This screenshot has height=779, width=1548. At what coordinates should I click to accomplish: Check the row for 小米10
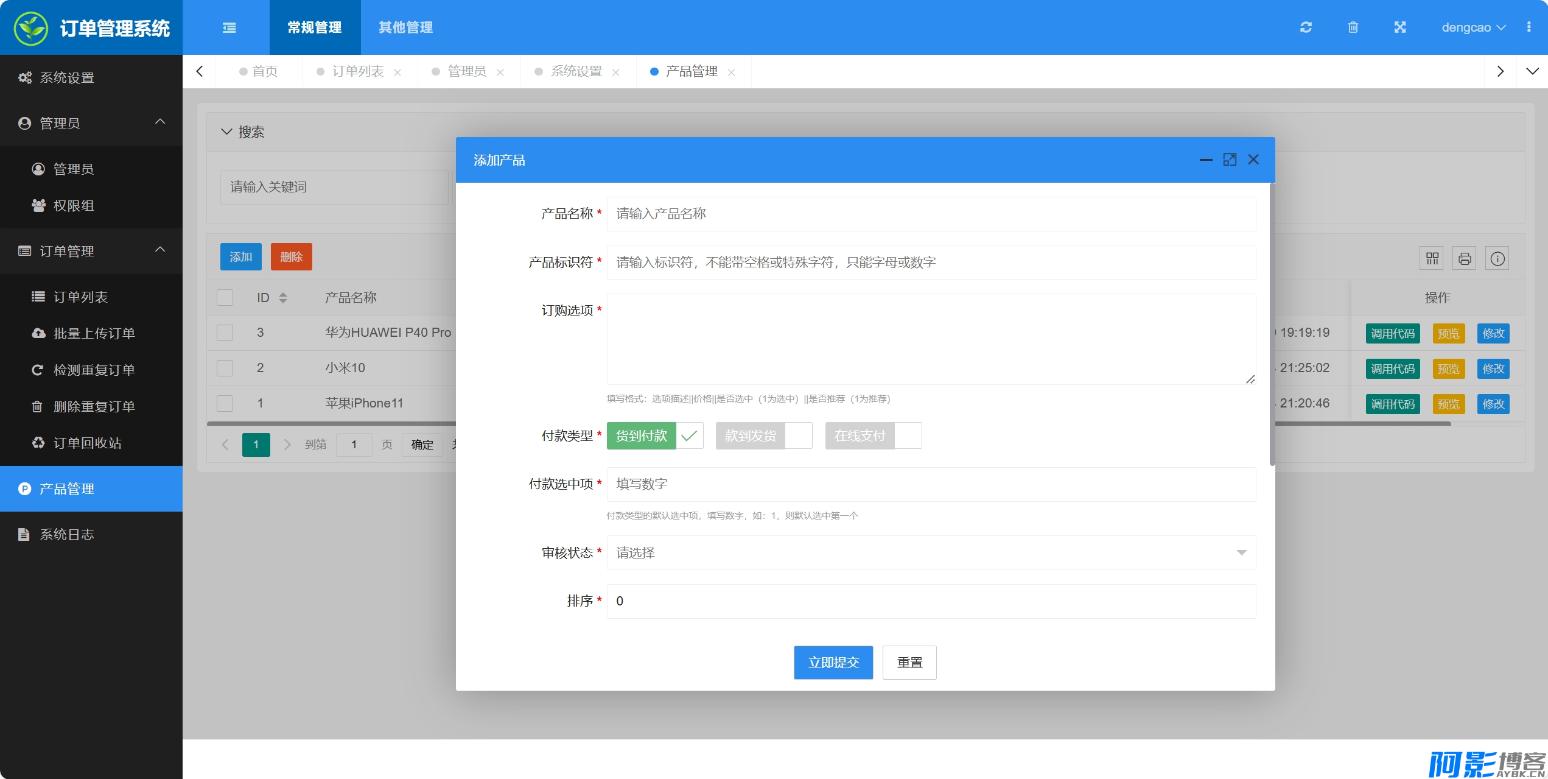click(x=225, y=368)
